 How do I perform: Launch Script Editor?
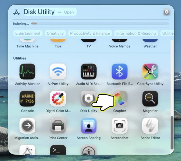tap(150, 126)
